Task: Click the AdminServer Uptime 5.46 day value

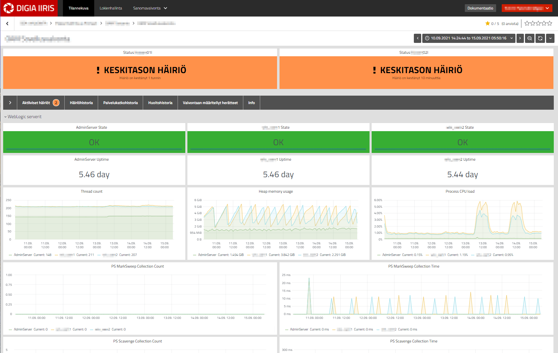Action: point(94,174)
